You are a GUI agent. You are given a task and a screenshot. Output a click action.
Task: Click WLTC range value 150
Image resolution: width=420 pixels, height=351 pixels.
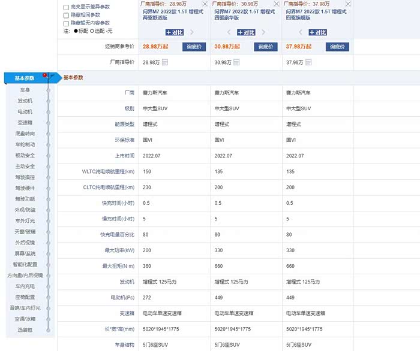point(147,172)
